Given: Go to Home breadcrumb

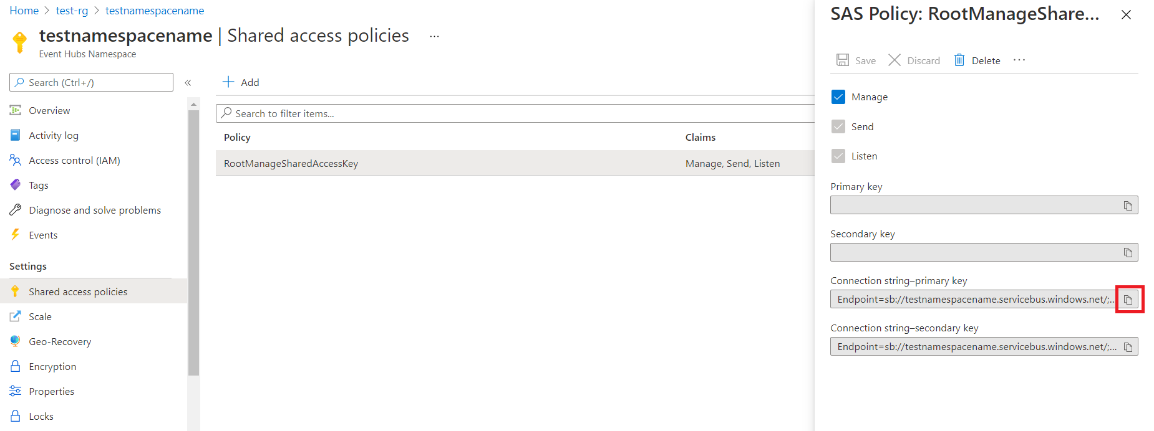Looking at the screenshot, I should pos(24,11).
